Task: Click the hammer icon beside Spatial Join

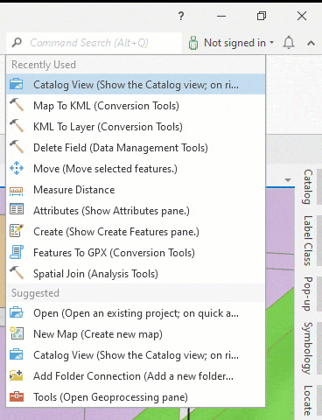Action: 17,273
